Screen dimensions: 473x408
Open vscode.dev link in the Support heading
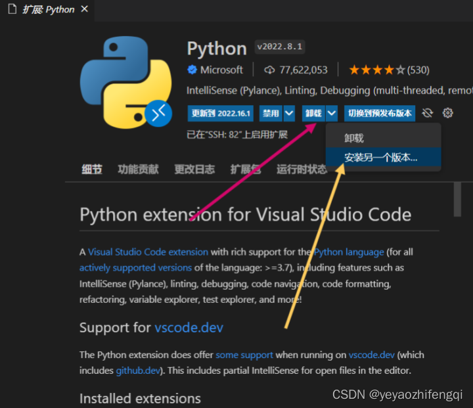(189, 327)
